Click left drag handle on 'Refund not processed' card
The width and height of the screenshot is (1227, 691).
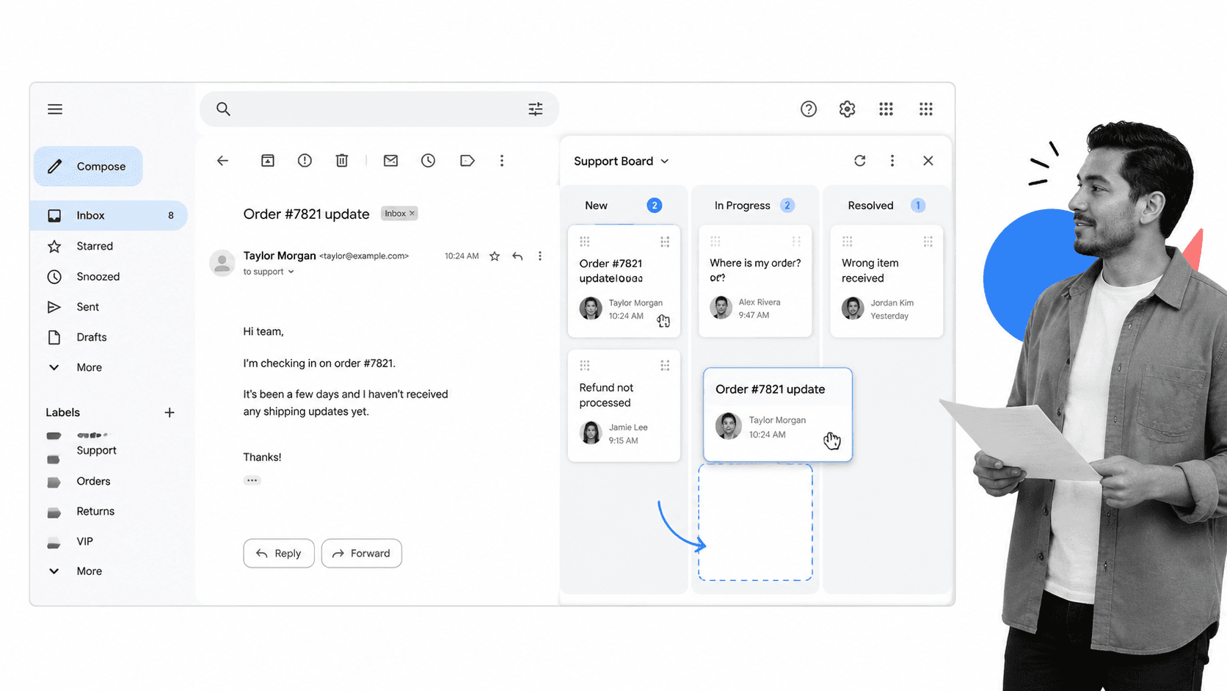pos(585,366)
